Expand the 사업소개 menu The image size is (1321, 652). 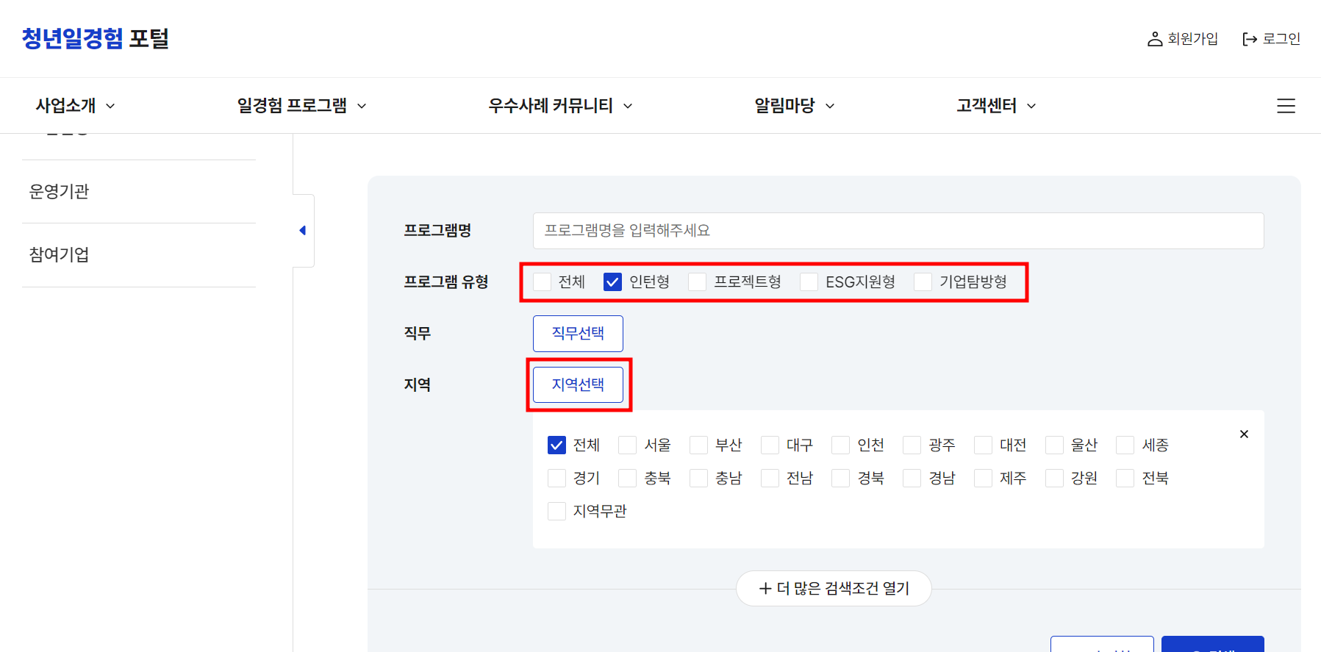click(x=76, y=106)
